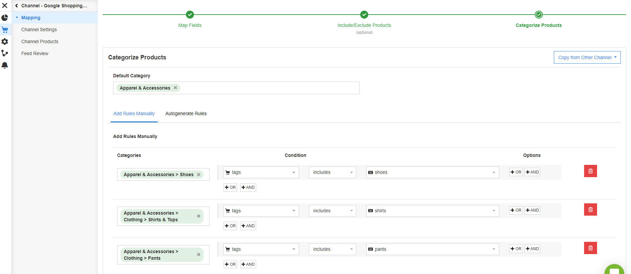This screenshot has height=274, width=631.
Task: Expand Copy from Other Channel dropdown
Action: [587, 57]
